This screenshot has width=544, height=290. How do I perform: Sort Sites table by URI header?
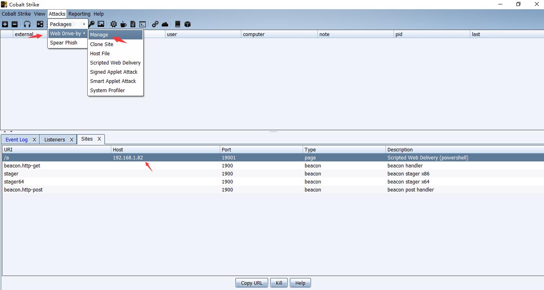(56, 149)
